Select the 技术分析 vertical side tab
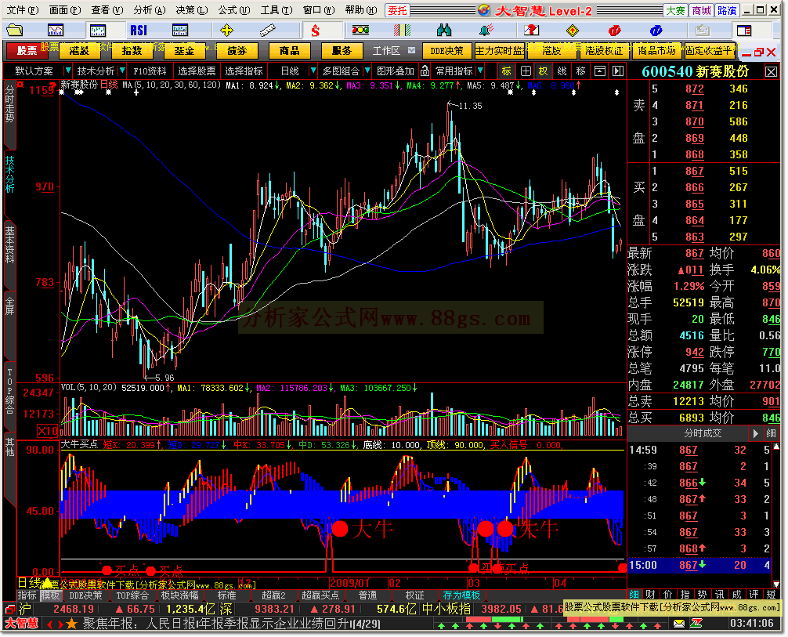 9,175
